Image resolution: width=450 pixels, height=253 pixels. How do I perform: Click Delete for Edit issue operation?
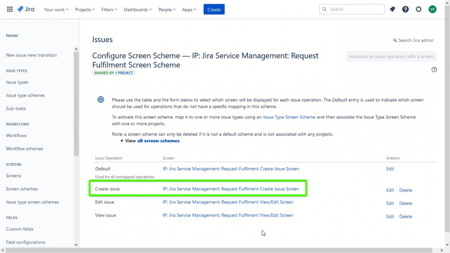point(406,203)
